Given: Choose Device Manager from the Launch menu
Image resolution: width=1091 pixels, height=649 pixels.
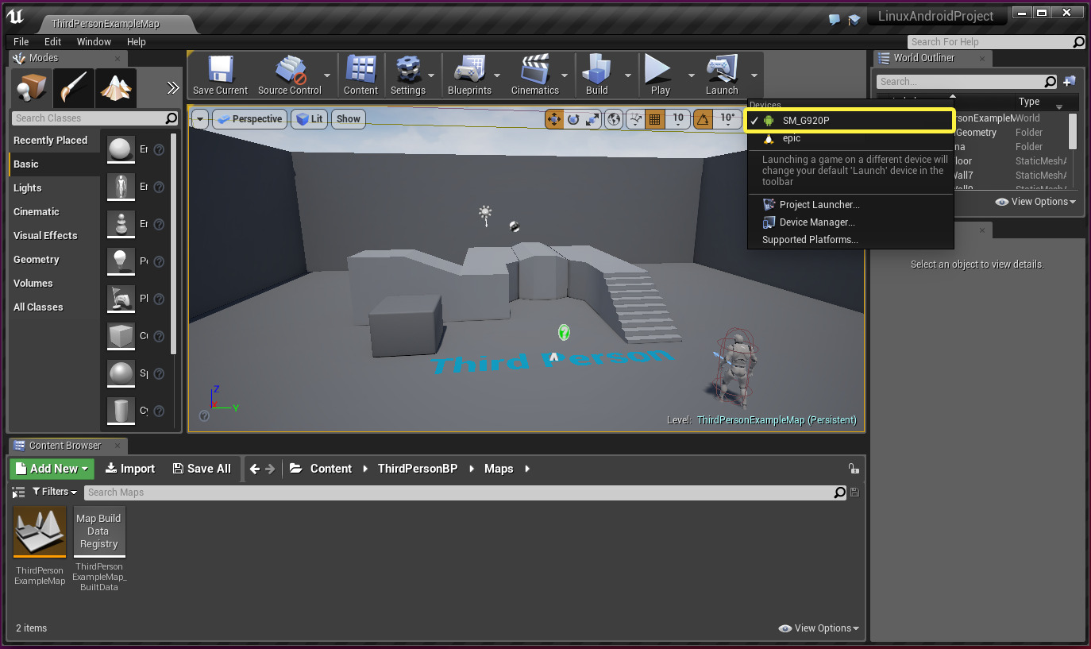Looking at the screenshot, I should tap(816, 222).
